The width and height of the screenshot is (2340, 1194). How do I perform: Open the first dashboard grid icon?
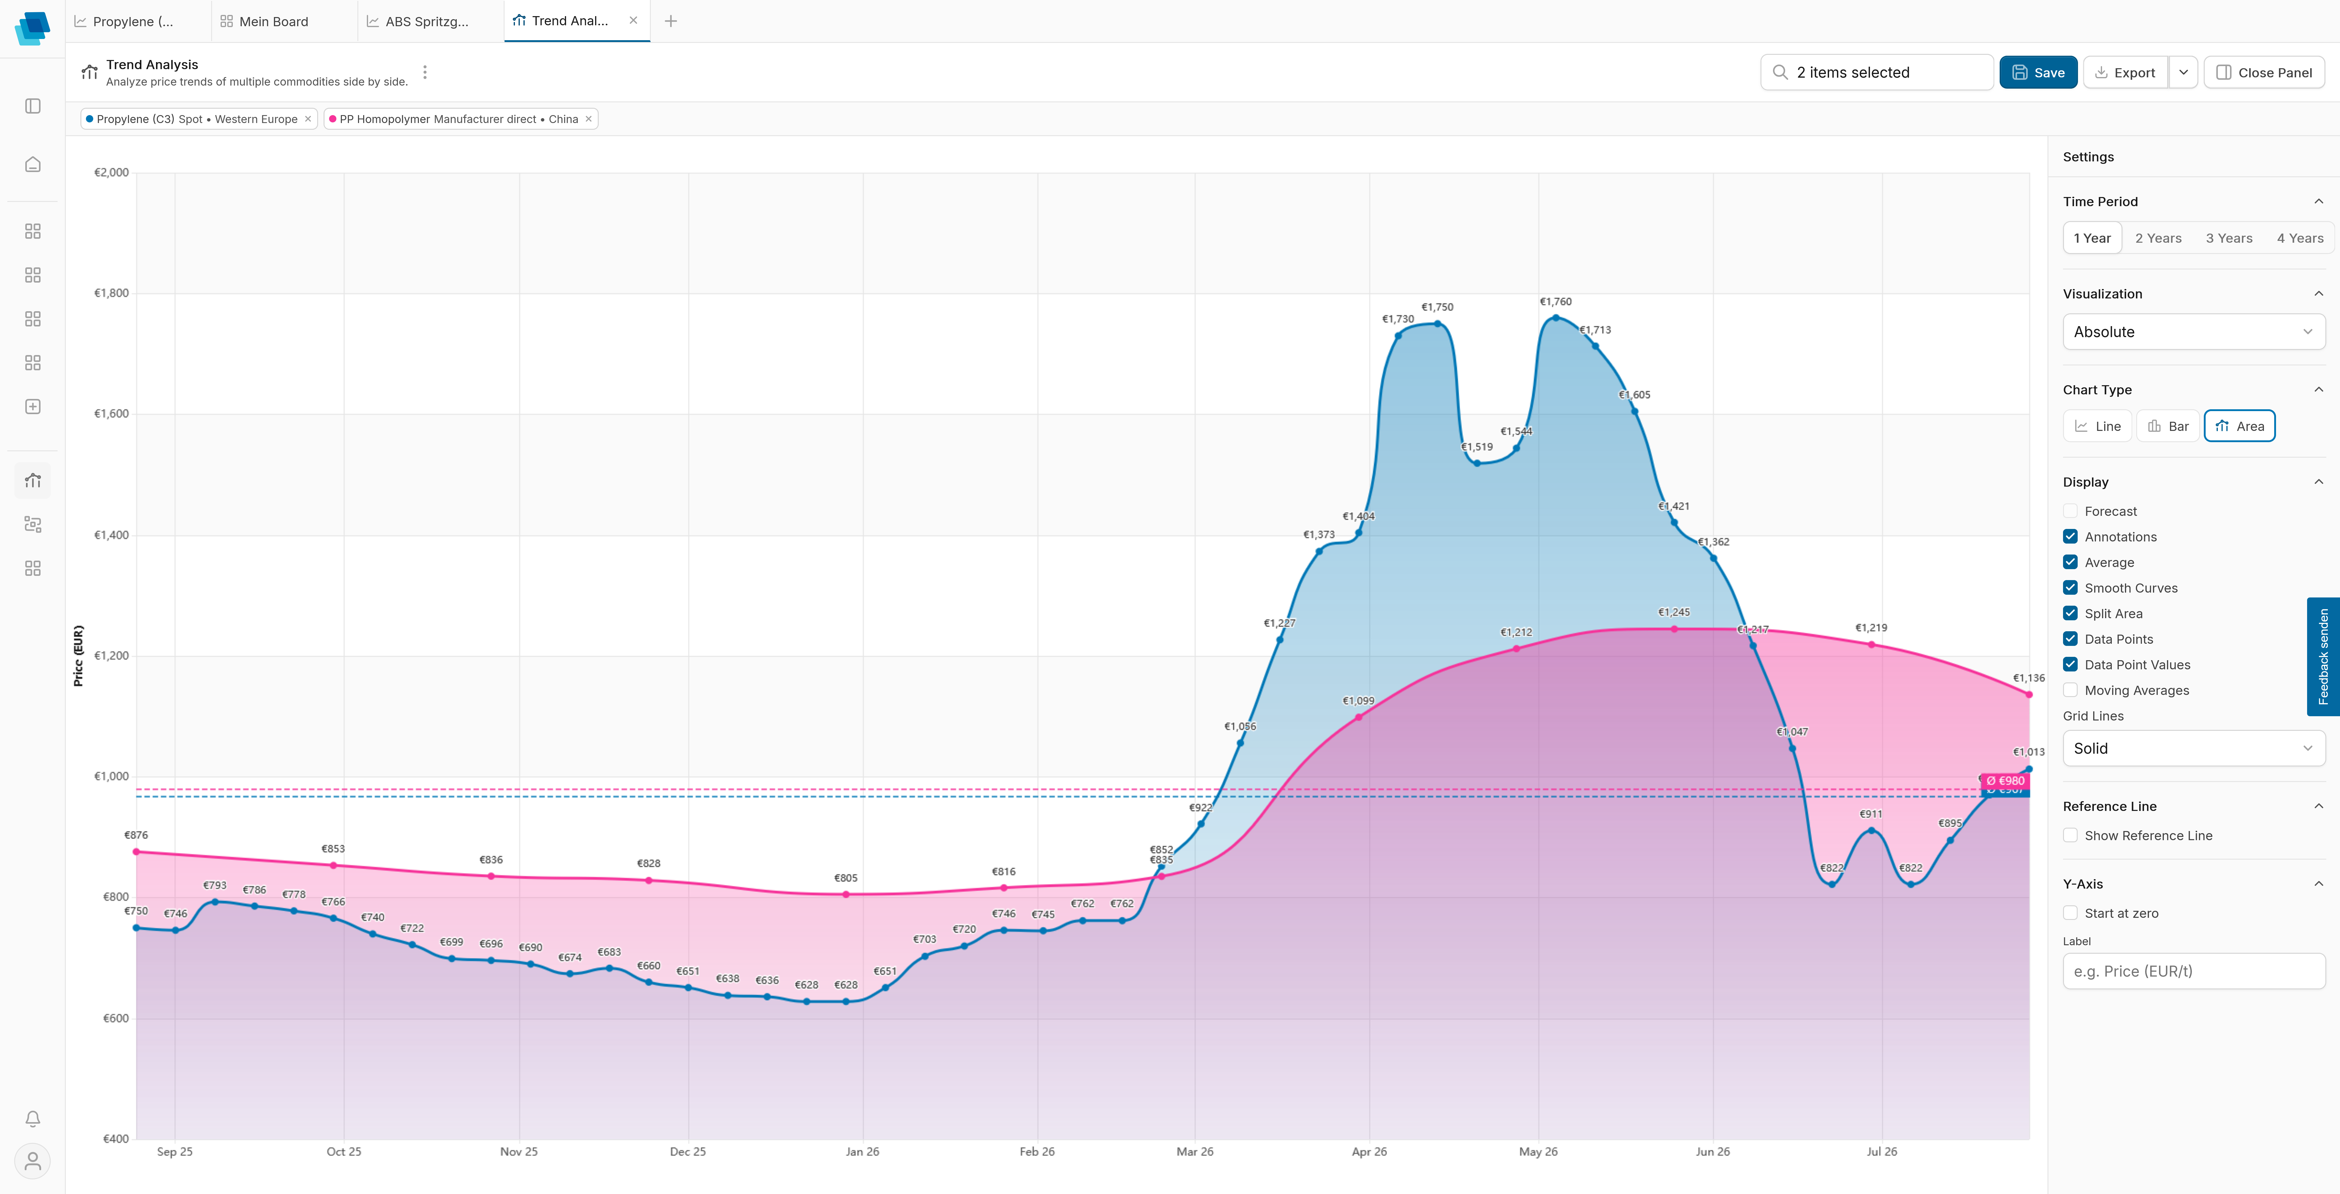coord(33,231)
